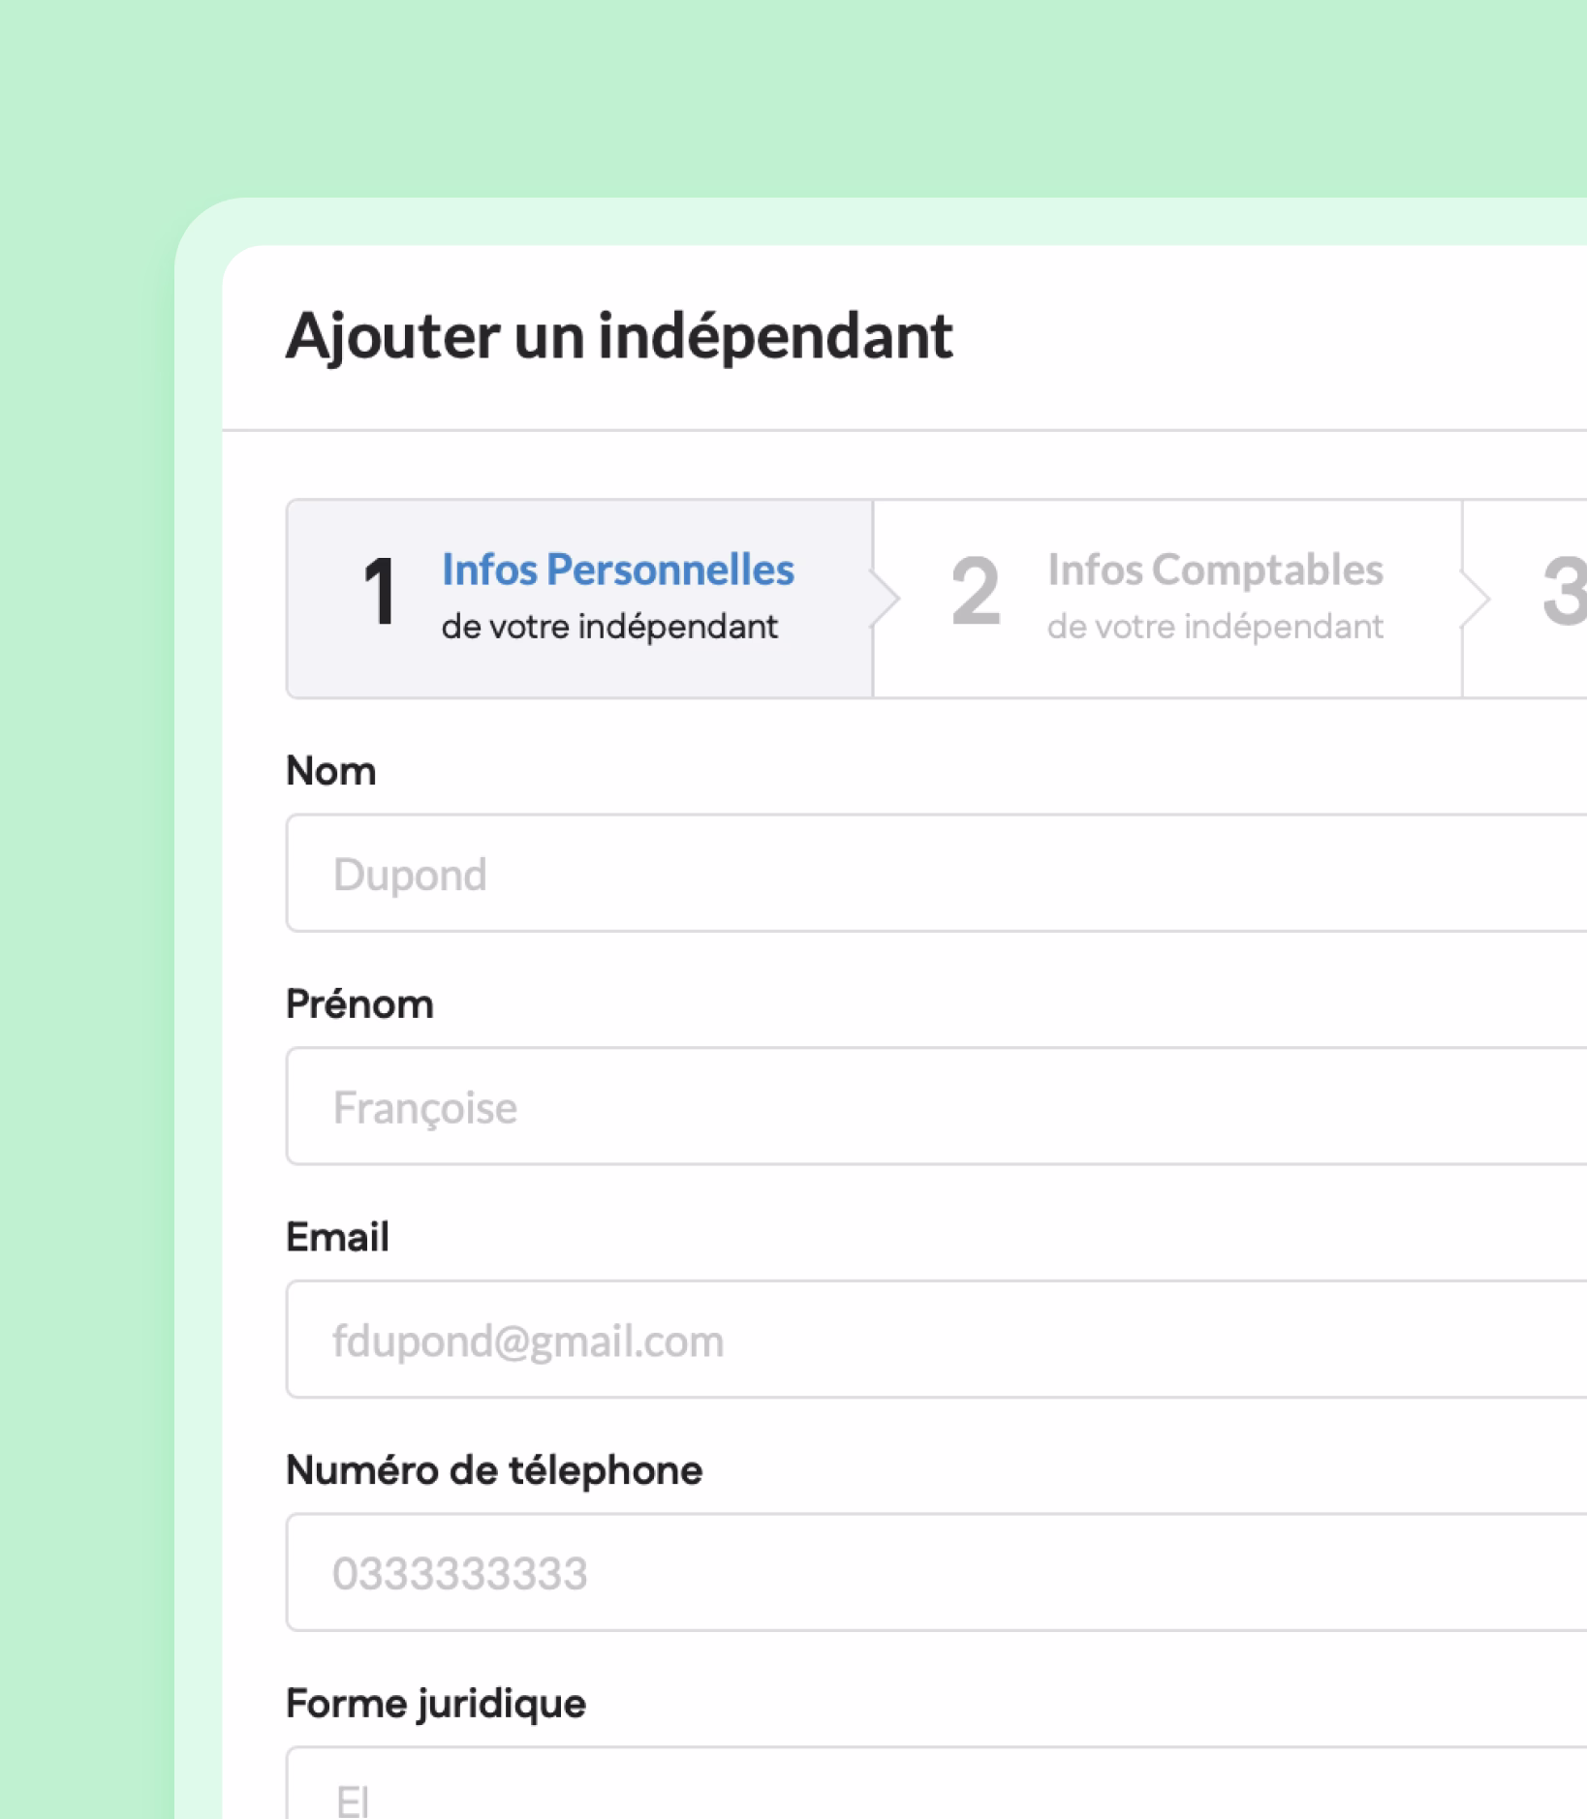Select the Numéro de télephone field

click(x=937, y=1573)
